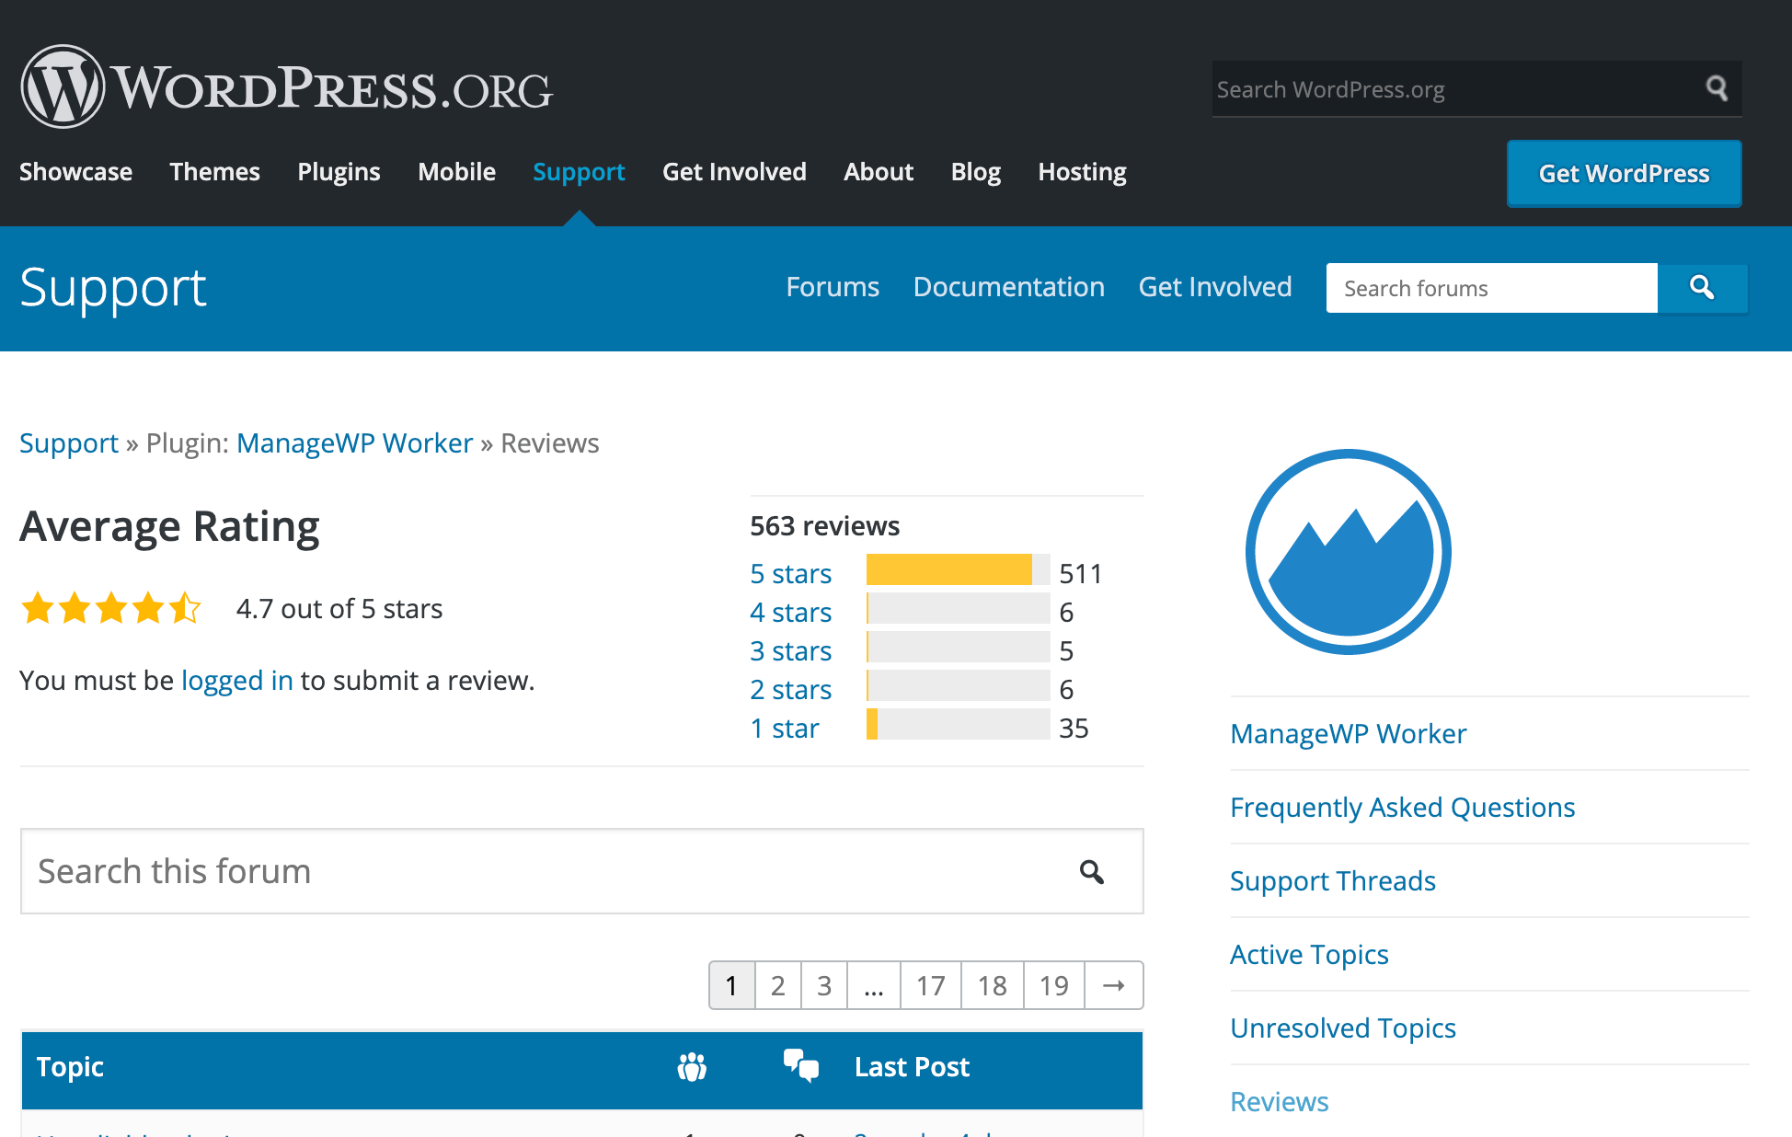Click the replies speech bubbles icon
Viewport: 1792px width, 1137px height.
pos(800,1065)
